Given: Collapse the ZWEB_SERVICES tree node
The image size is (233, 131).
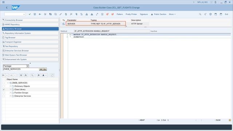Looking at the screenshot, I should [x=8, y=83].
